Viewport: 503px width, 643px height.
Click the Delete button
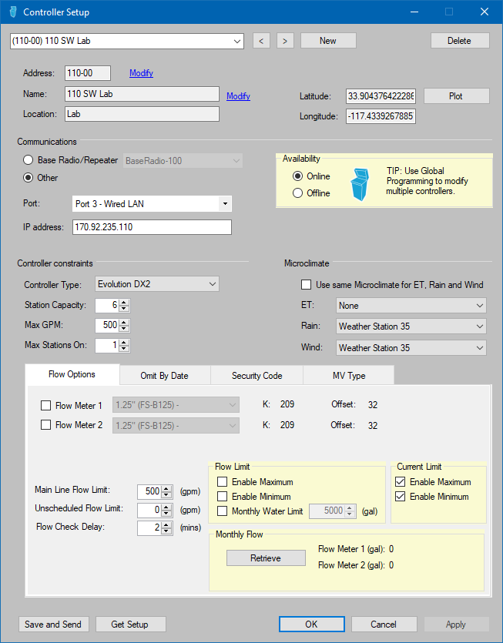460,41
